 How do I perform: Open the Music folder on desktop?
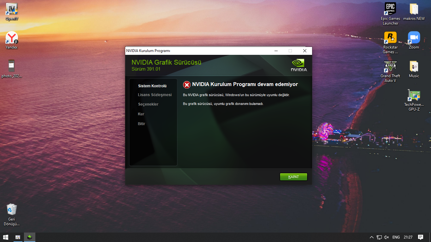coord(414,69)
